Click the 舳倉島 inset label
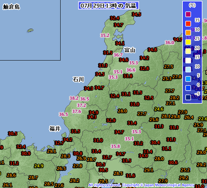The width and height of the screenshot is (207, 188). (x=11, y=7)
